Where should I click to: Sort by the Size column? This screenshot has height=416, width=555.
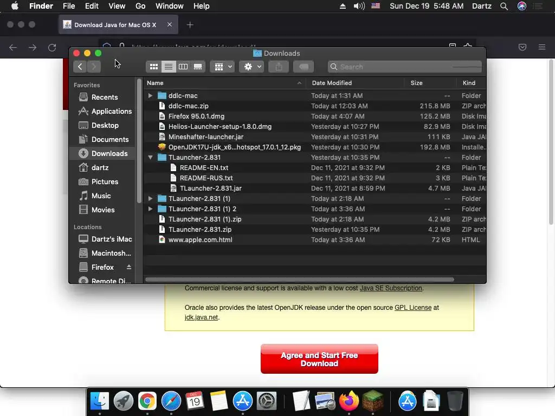click(430, 83)
